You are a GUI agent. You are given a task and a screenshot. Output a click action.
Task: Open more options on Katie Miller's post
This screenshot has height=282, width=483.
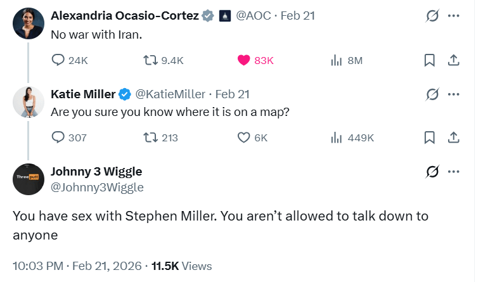[453, 94]
